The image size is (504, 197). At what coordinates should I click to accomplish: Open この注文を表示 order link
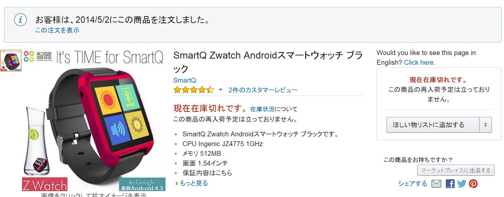coord(57,30)
